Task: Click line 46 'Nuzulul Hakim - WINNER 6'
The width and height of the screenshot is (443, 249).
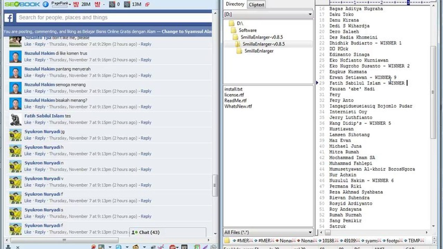Action: point(361,181)
